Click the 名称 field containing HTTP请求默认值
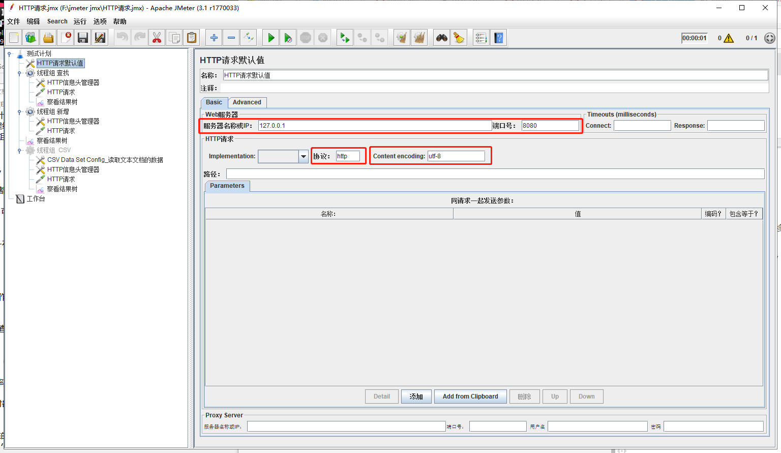 click(495, 75)
